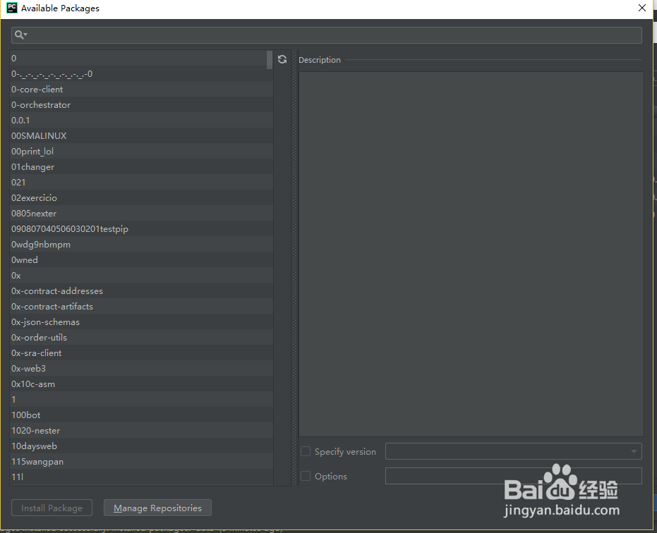Select package 0x-contract-addresses

point(141,290)
